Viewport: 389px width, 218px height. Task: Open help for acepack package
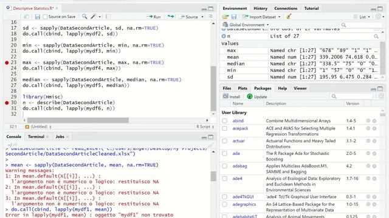click(368, 128)
